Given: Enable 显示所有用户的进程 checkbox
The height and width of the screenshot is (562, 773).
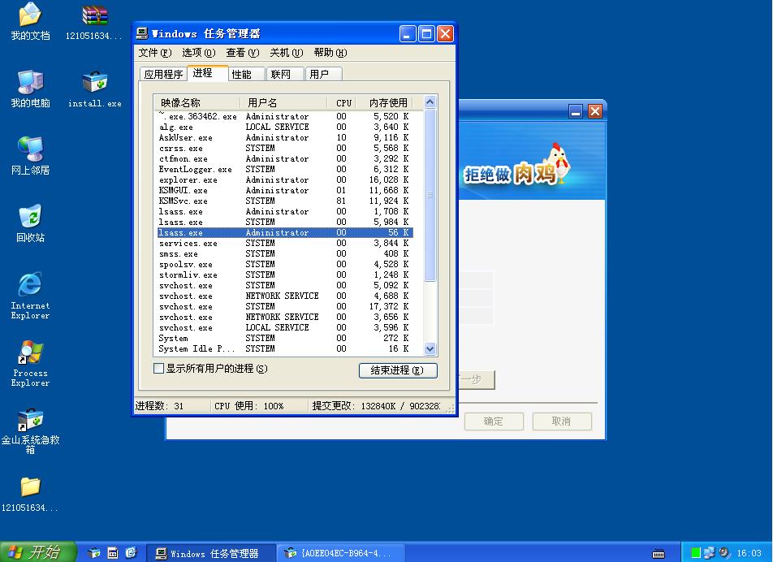Looking at the screenshot, I should (159, 368).
